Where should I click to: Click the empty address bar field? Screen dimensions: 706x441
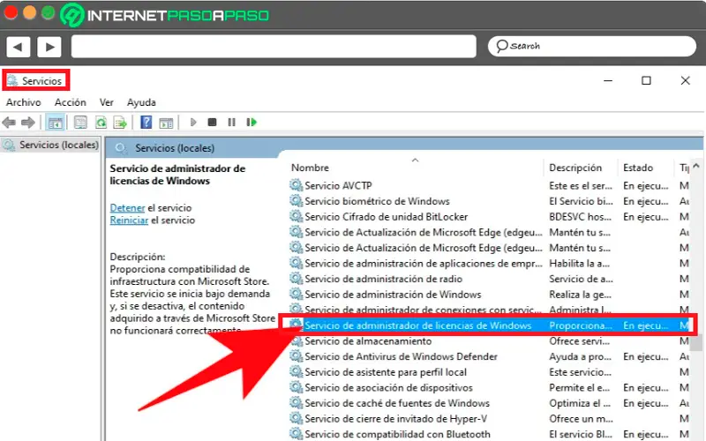pos(274,47)
